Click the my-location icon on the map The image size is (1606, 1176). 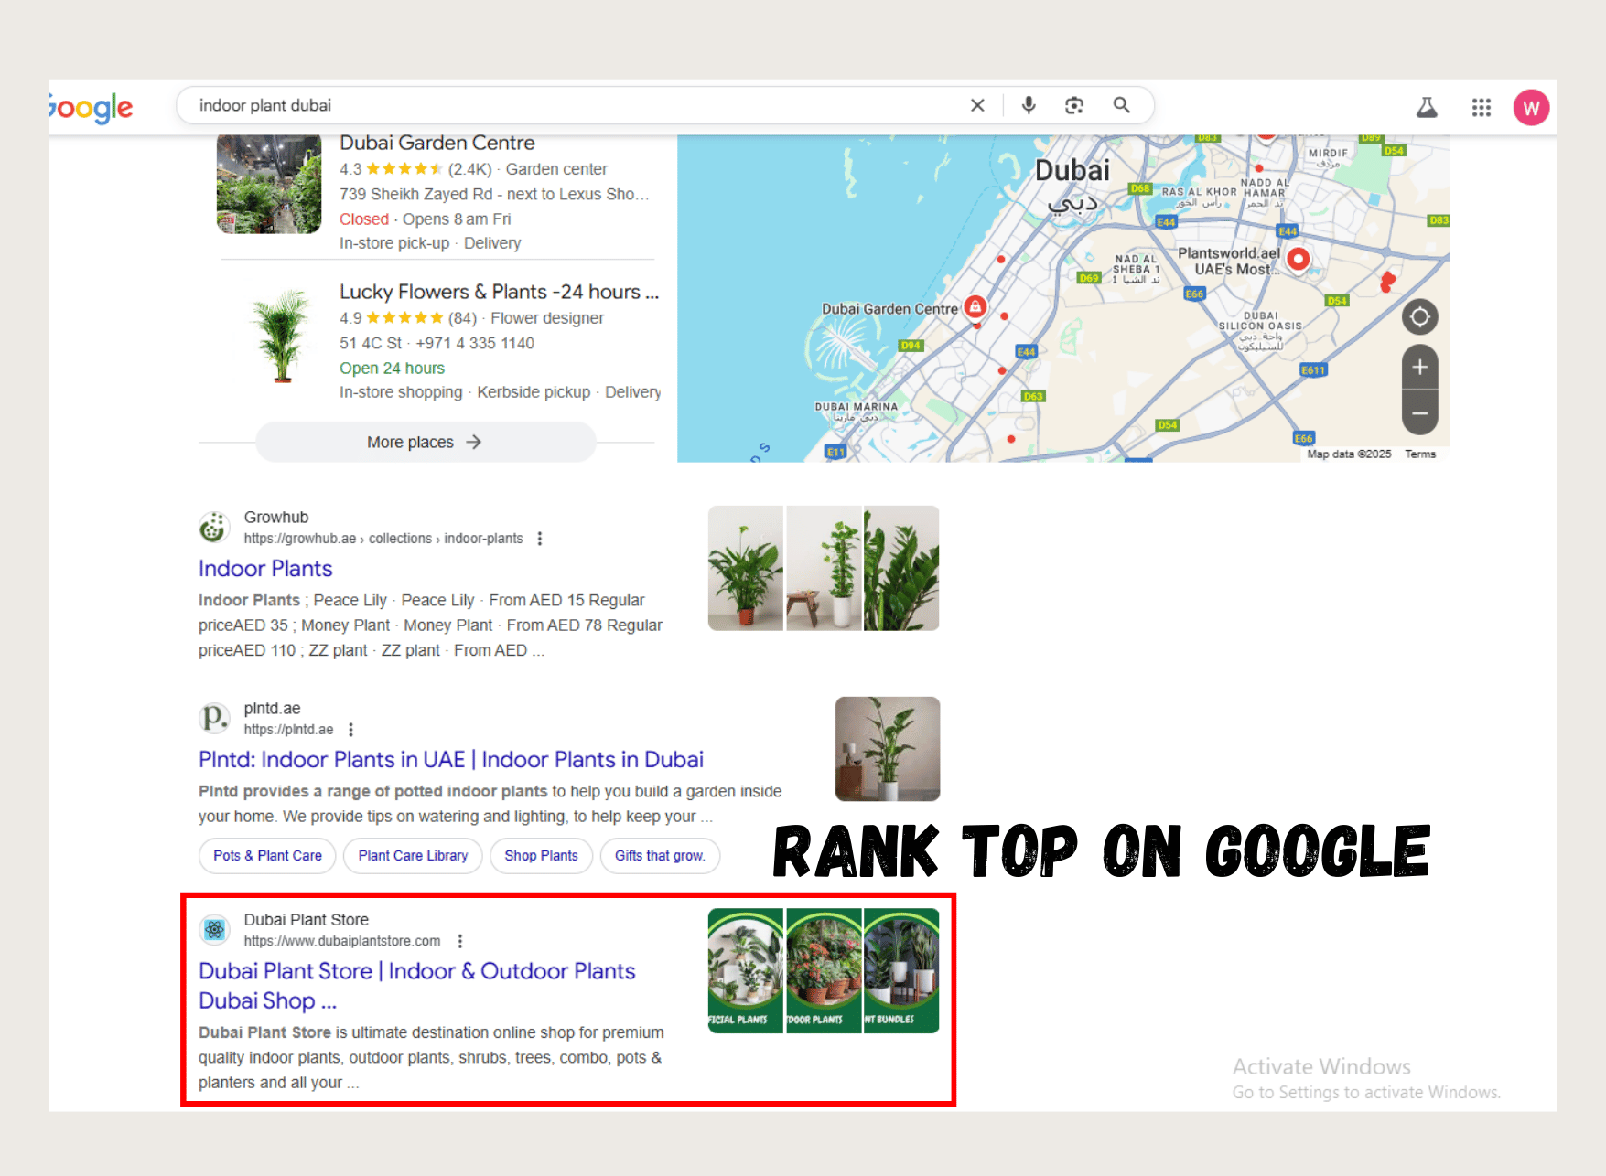(x=1420, y=317)
